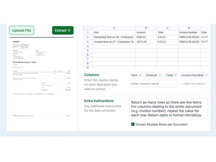Select the '$10.23' cell in row 3

(167, 42)
